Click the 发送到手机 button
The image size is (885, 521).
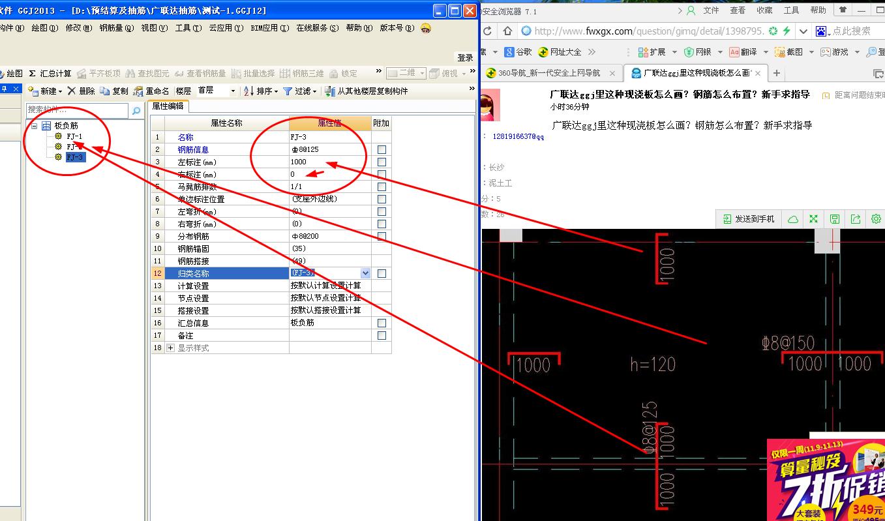point(749,219)
